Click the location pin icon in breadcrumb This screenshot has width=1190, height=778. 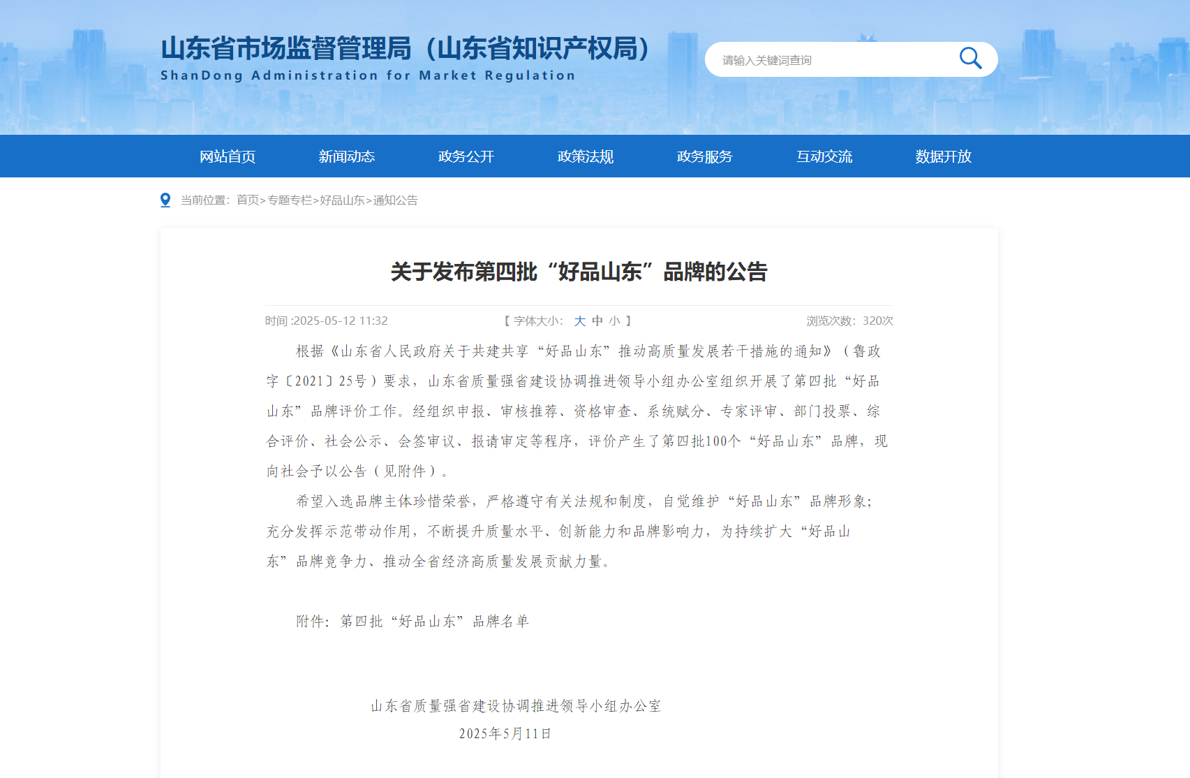pos(165,200)
